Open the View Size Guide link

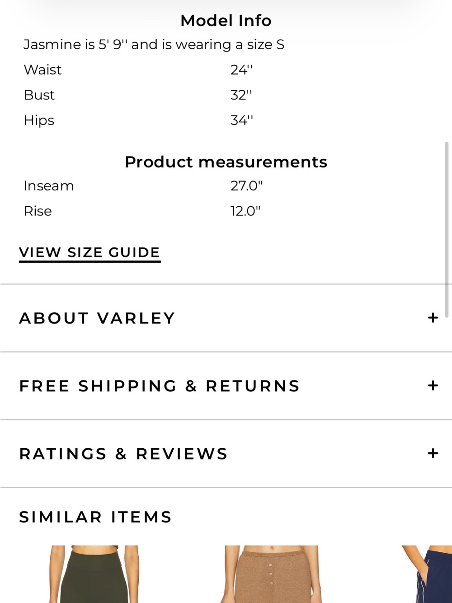click(89, 253)
